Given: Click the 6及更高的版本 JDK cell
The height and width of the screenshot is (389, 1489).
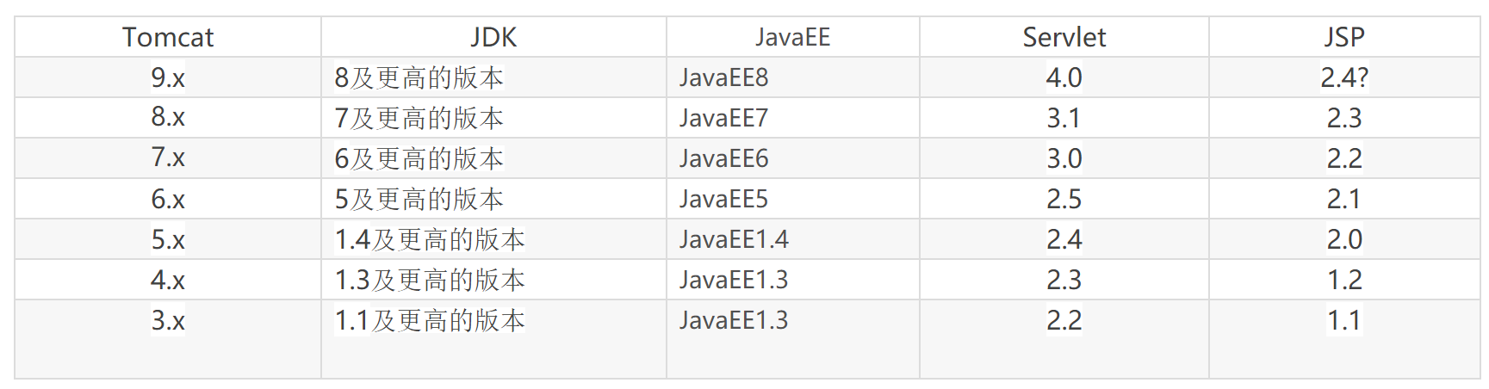Looking at the screenshot, I should coord(419,158).
